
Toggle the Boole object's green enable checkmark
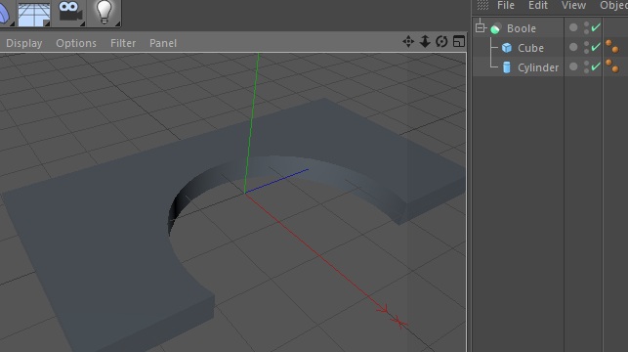click(596, 27)
